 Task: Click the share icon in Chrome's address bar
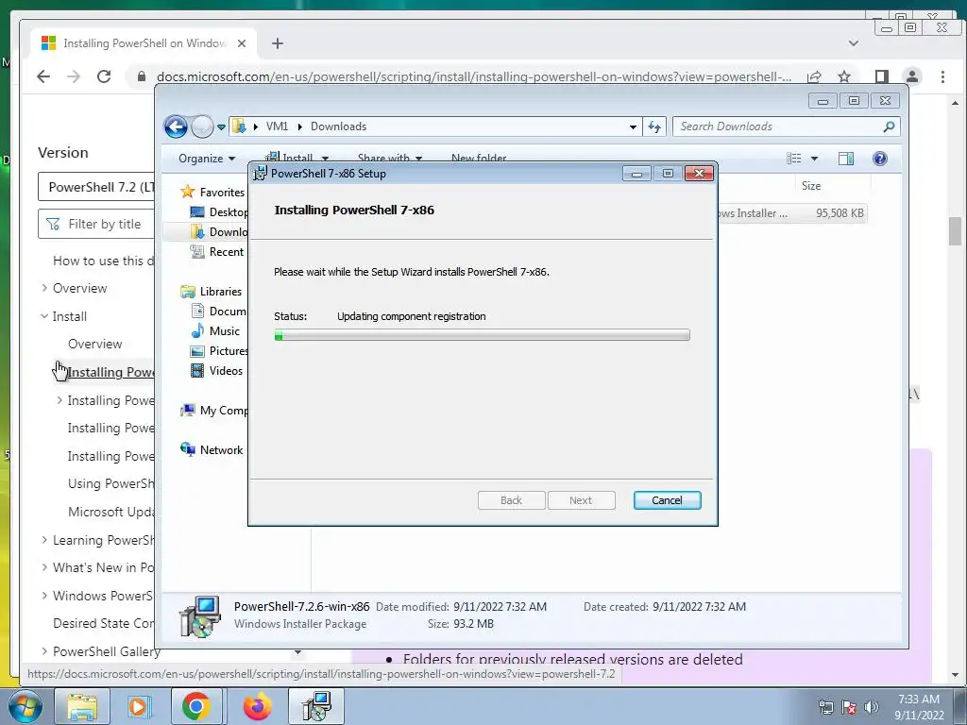[814, 76]
